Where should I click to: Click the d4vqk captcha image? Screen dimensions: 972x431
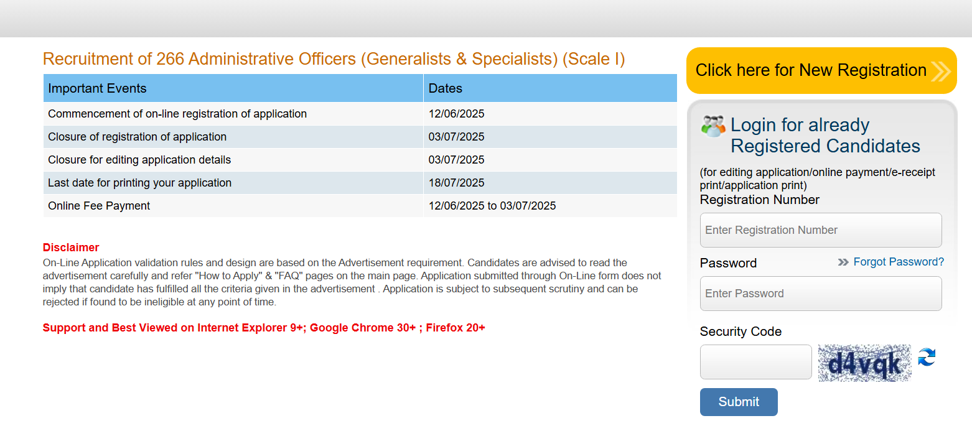coord(864,363)
